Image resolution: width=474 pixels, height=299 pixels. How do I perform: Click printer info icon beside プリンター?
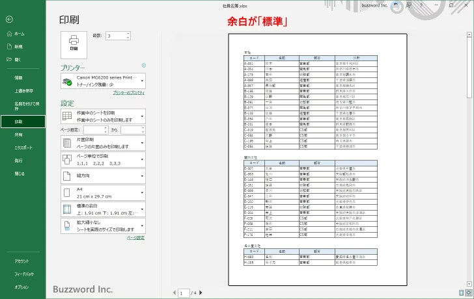[x=144, y=66]
